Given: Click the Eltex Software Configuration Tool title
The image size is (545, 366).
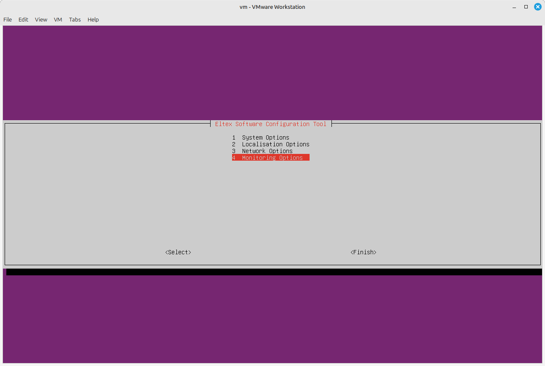Looking at the screenshot, I should point(271,124).
